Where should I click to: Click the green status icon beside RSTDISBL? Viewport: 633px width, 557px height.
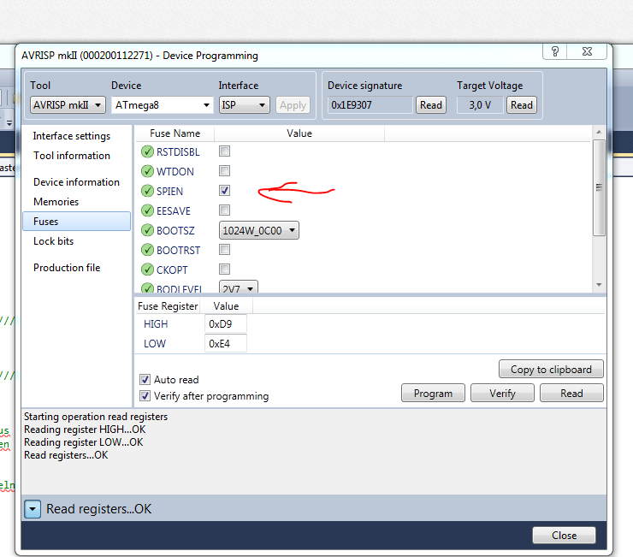click(147, 152)
